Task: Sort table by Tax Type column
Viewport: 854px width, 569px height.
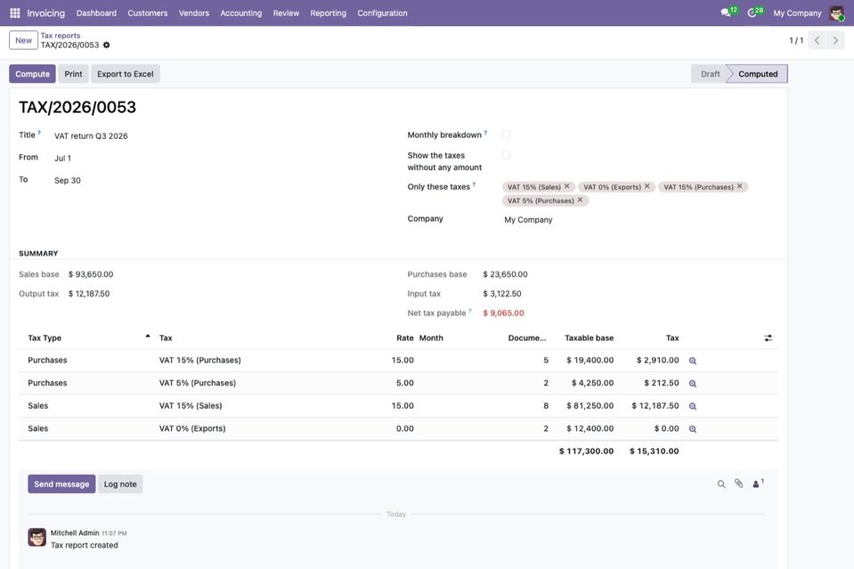Action: click(x=45, y=338)
